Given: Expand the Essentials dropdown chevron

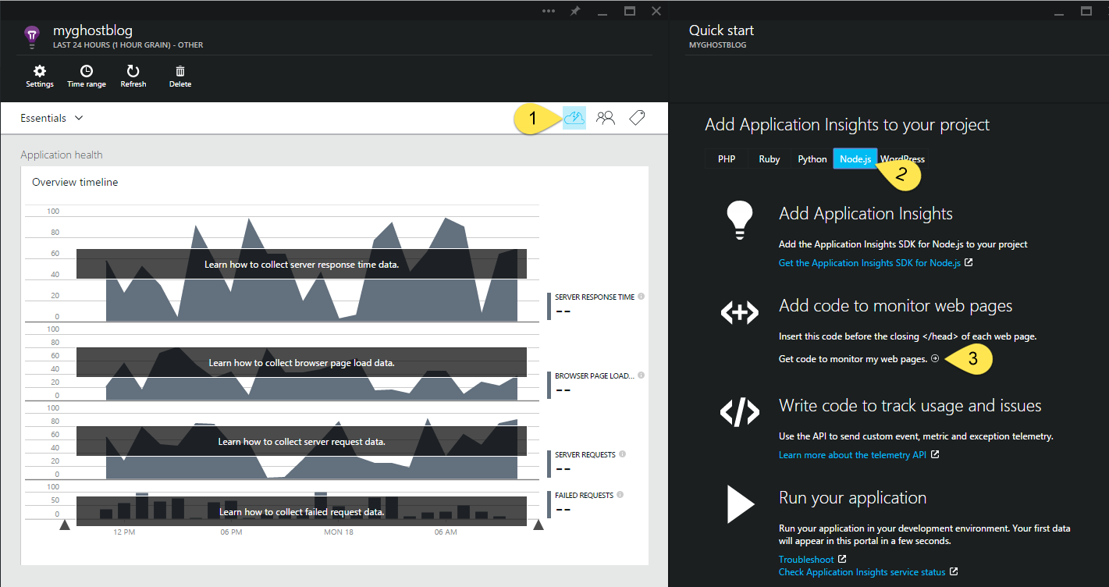Looking at the screenshot, I should (79, 119).
